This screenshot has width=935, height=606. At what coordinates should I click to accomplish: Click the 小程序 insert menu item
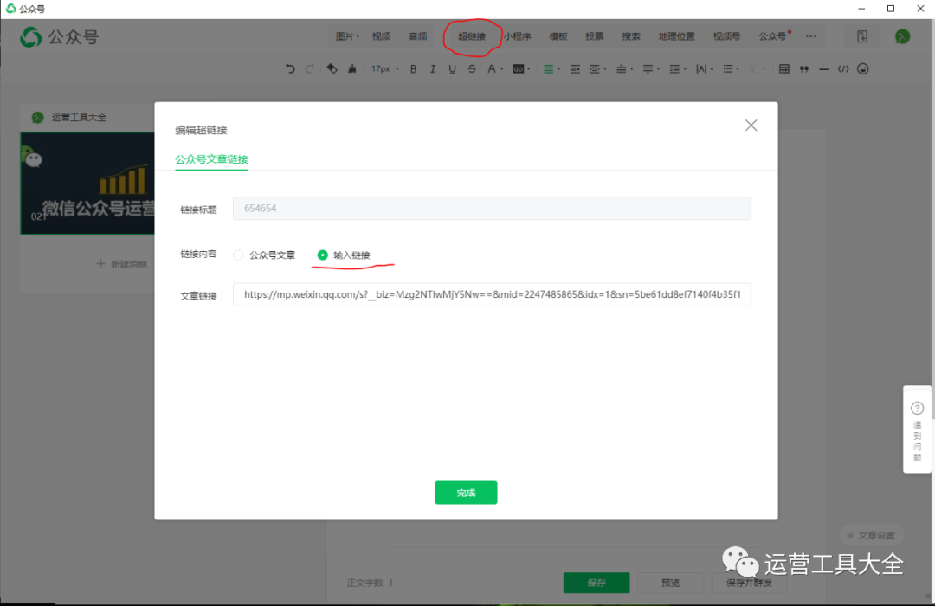point(517,36)
